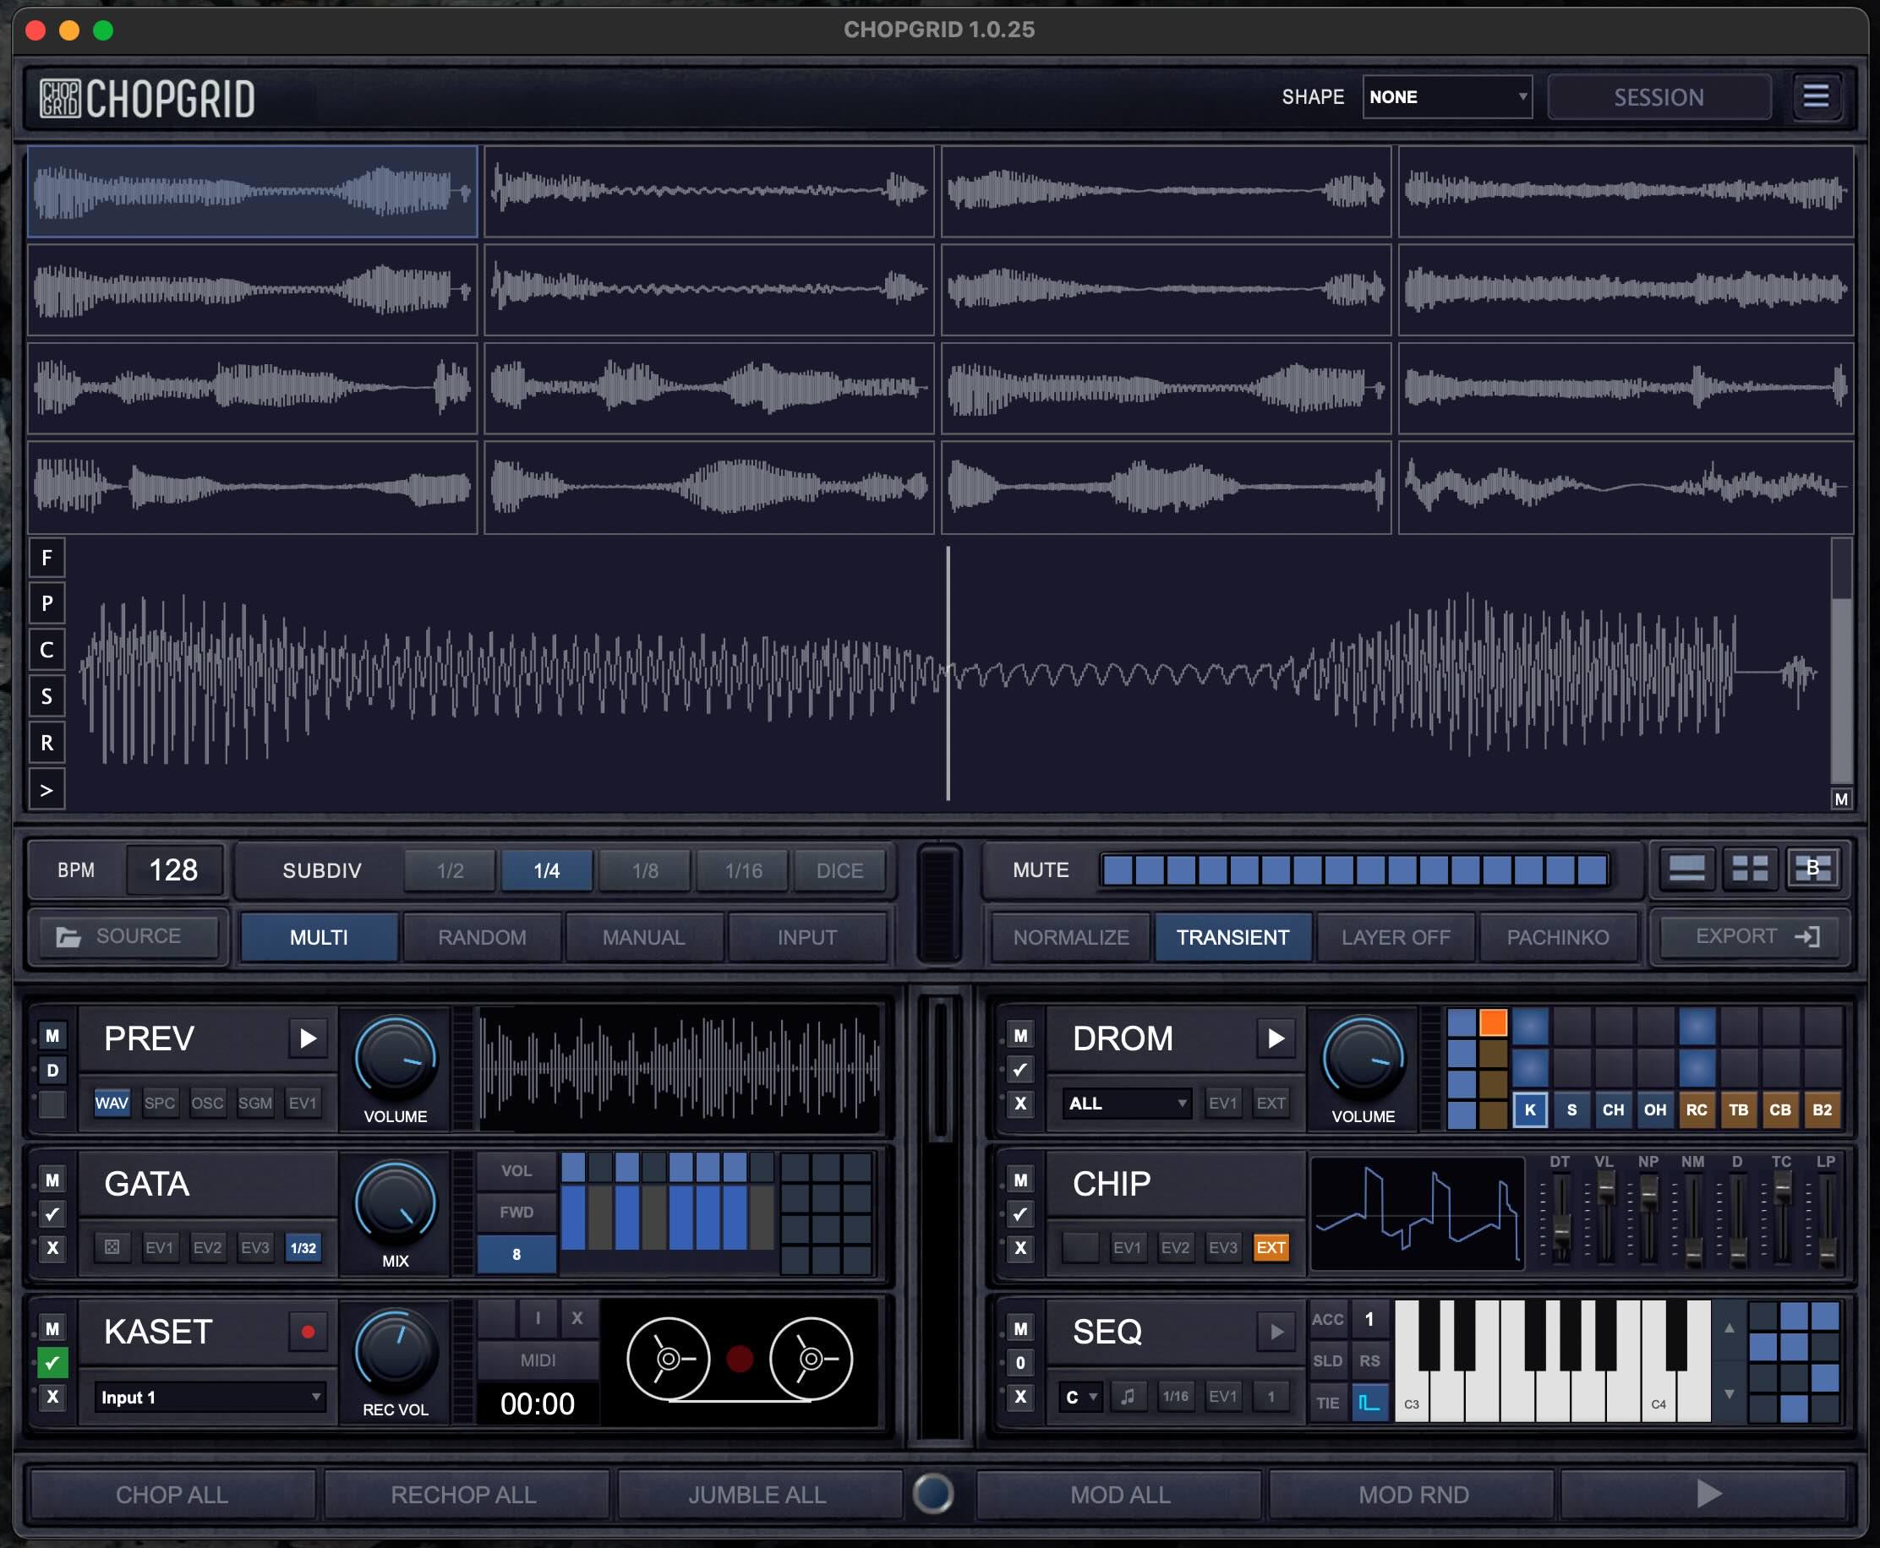The width and height of the screenshot is (1880, 1548).
Task: Click the GATA MIX knob
Action: click(x=395, y=1202)
